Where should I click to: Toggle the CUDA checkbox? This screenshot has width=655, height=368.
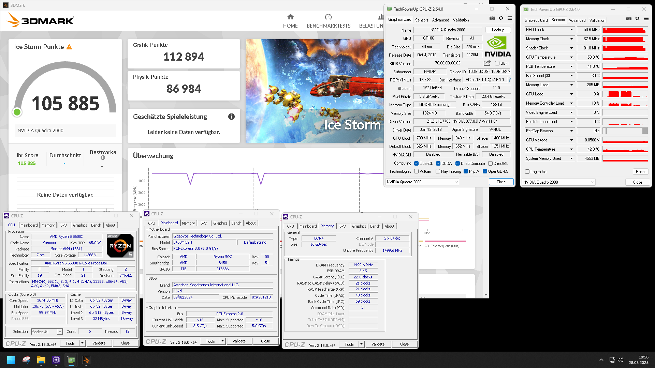click(438, 164)
